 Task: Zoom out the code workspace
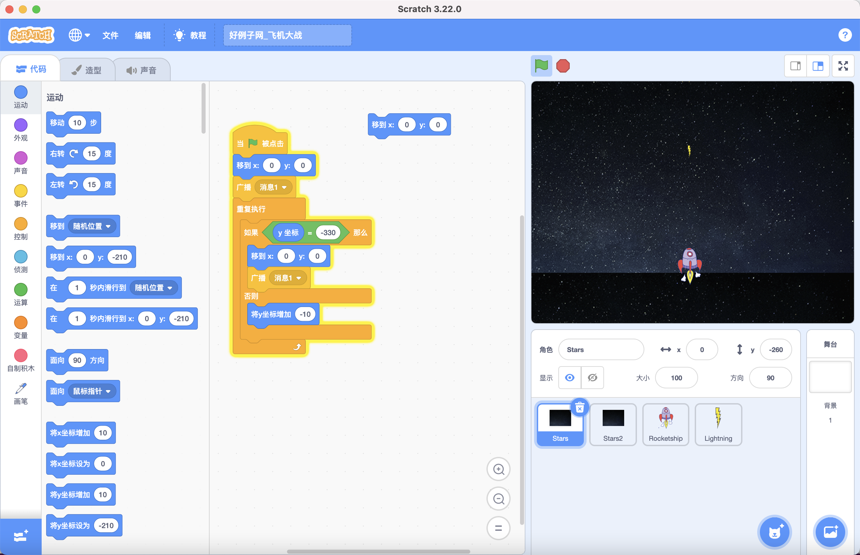pos(498,499)
